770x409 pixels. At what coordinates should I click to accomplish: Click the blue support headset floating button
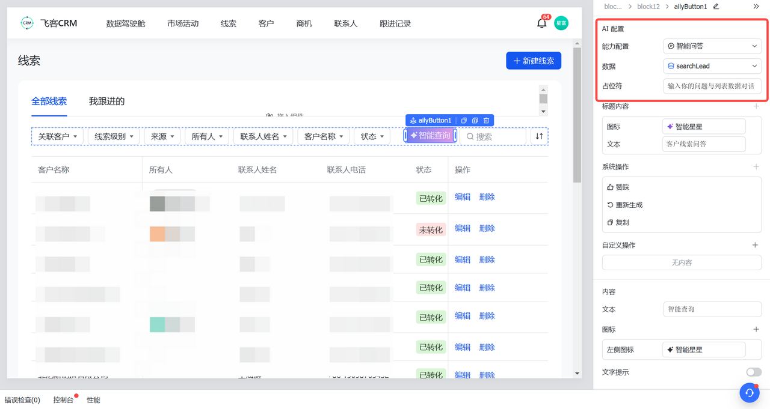[x=750, y=393]
